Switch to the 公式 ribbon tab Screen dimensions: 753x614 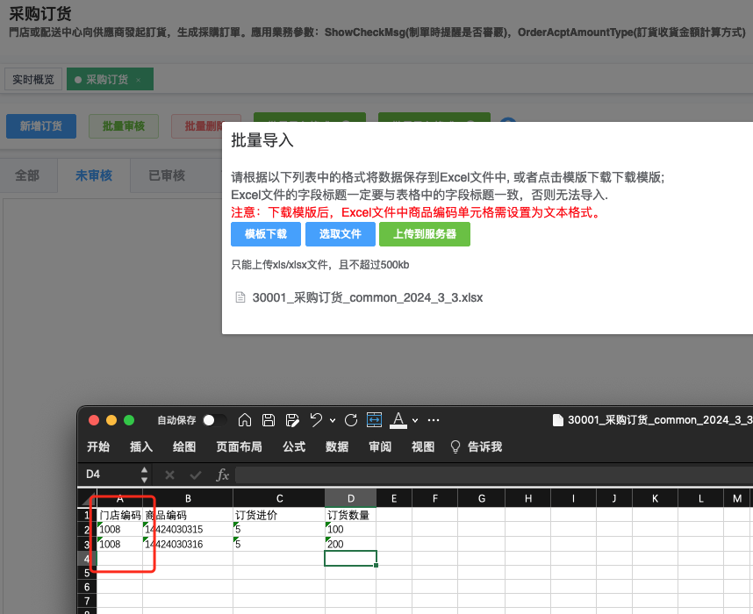pyautogui.click(x=294, y=446)
